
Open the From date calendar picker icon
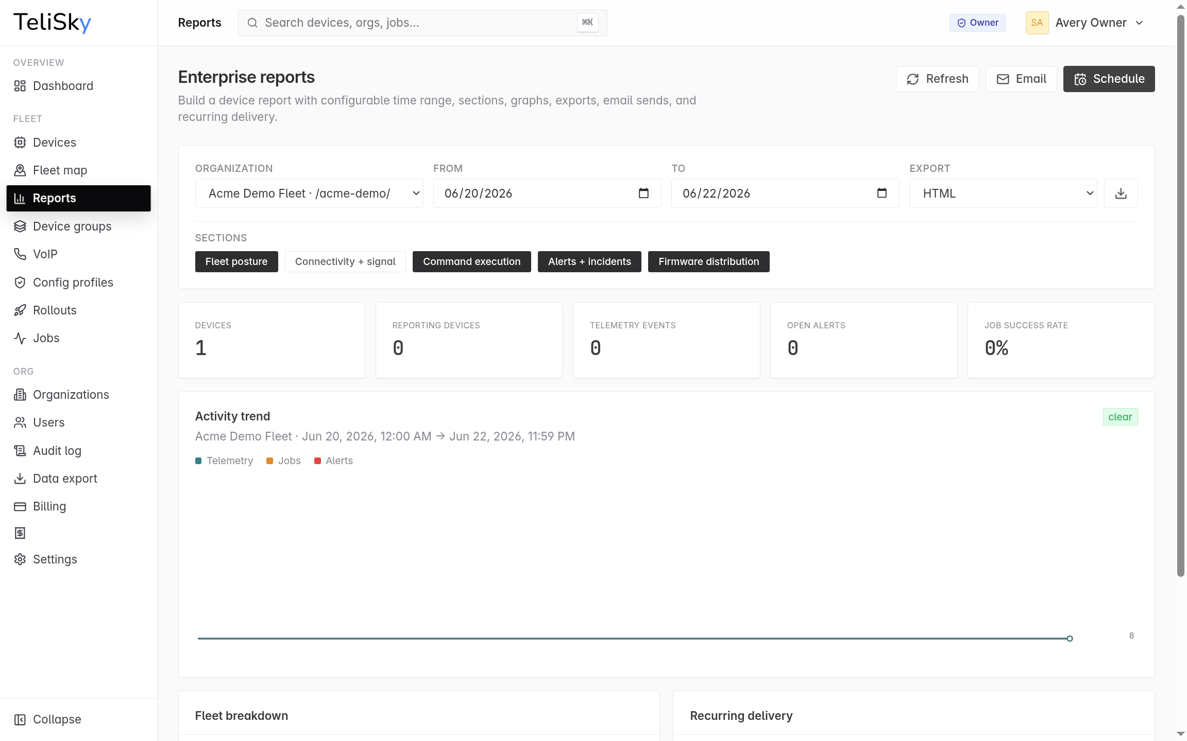643,193
